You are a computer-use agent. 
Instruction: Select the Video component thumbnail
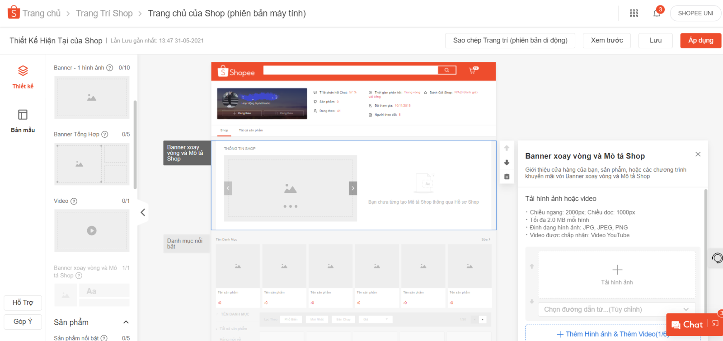[92, 230]
